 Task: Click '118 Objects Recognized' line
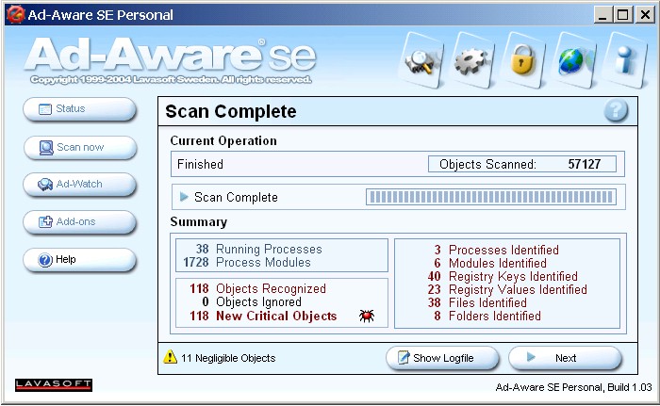(257, 288)
